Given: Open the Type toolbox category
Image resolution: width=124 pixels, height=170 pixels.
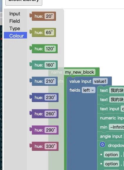Looking at the screenshot, I should [15, 28].
